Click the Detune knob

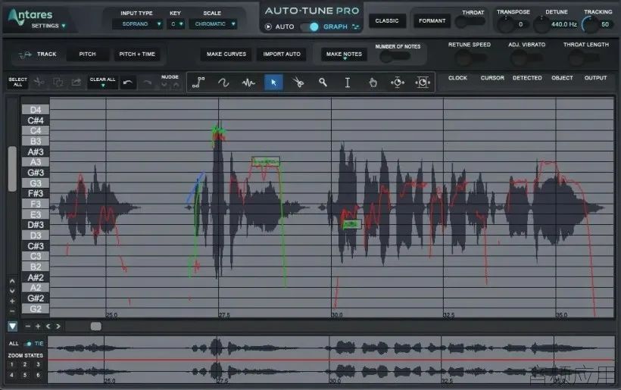pyautogui.click(x=541, y=25)
